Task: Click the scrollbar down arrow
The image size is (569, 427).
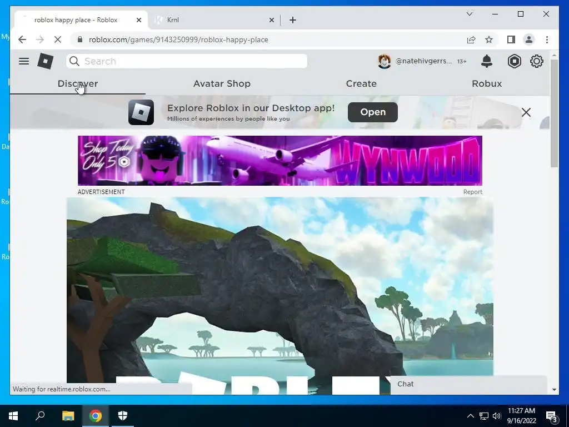Action: [x=554, y=390]
